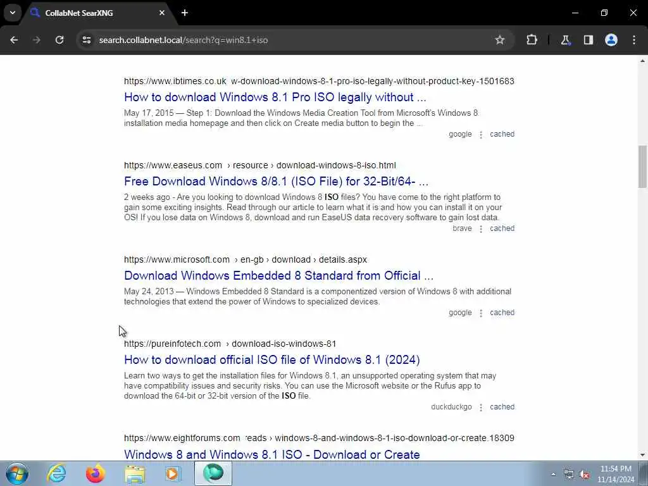
Task: Toggle the browser side panel
Action: click(x=588, y=40)
